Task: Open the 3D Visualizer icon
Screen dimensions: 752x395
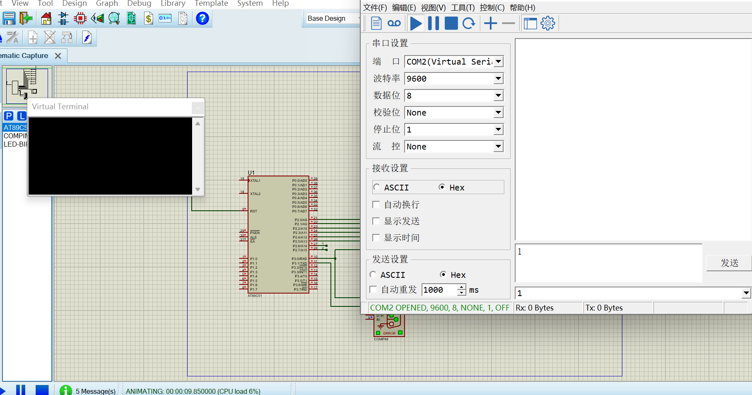Action: 97,18
